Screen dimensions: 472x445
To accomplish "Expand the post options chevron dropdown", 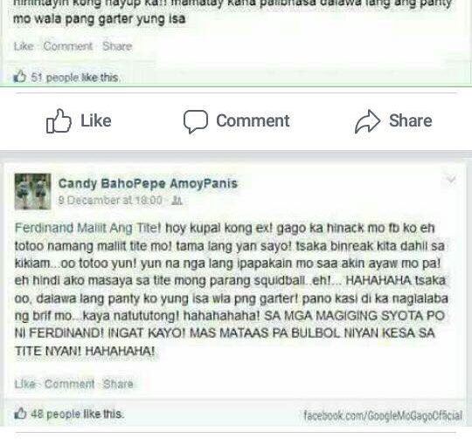I will pos(451,180).
